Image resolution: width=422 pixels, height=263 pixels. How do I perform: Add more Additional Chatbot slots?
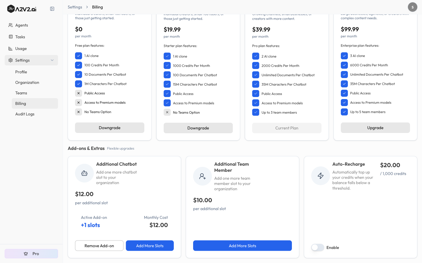pyautogui.click(x=150, y=246)
